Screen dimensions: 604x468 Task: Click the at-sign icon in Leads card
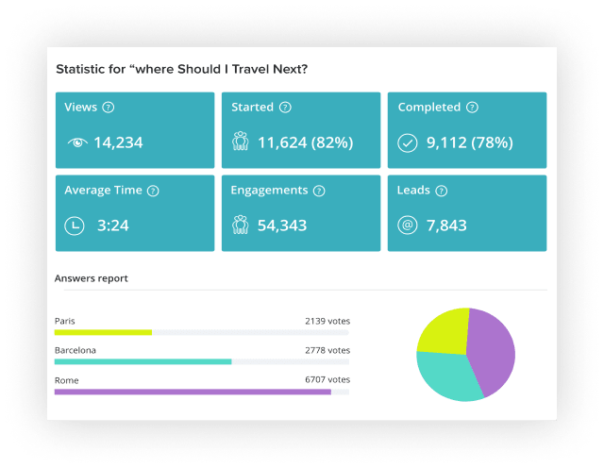407,226
